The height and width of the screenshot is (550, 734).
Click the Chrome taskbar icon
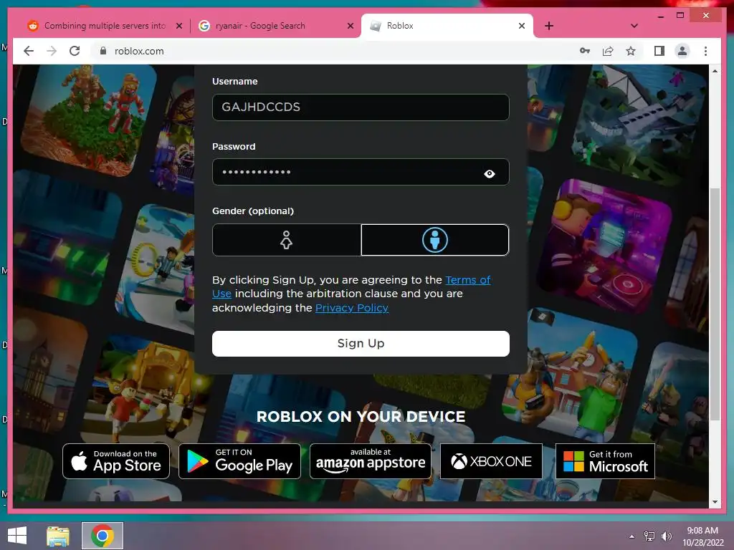(x=103, y=536)
